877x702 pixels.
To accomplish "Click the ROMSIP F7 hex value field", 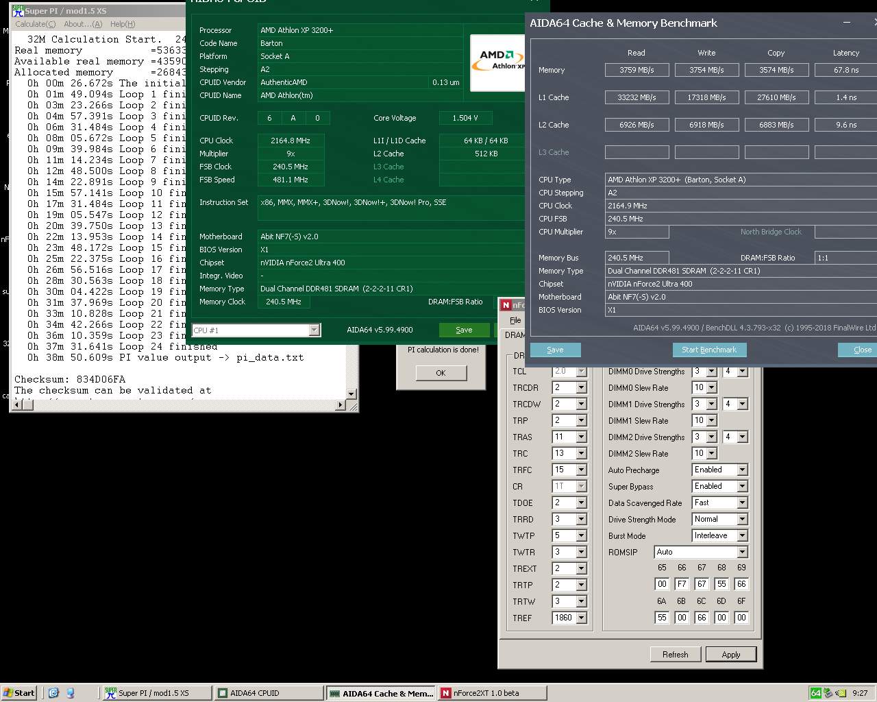I will [682, 584].
